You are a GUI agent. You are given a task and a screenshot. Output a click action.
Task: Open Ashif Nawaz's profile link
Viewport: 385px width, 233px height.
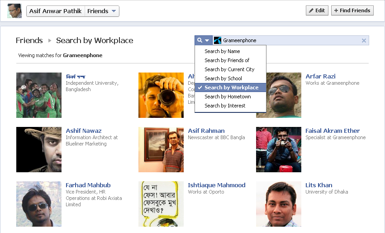click(x=84, y=131)
